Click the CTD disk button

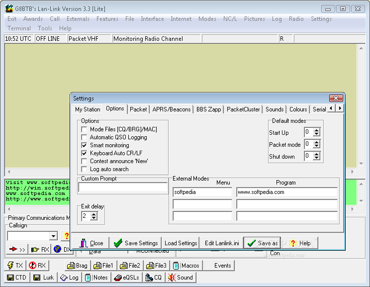point(17,278)
